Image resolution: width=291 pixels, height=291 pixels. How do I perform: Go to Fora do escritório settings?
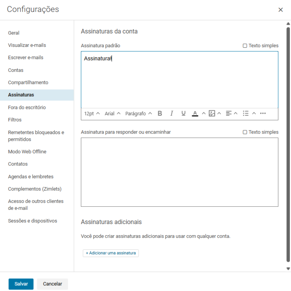(27, 108)
